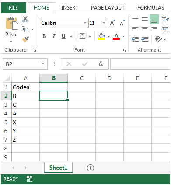Image resolution: width=171 pixels, height=185 pixels.
Task: Decrease font size with small A icon
Action: tap(122, 23)
